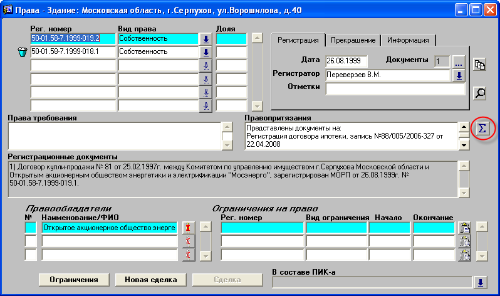Image resolution: width=500 pixels, height=296 pixels.
Task: Click the ellipsis button next to Документы
Action: [x=459, y=61]
